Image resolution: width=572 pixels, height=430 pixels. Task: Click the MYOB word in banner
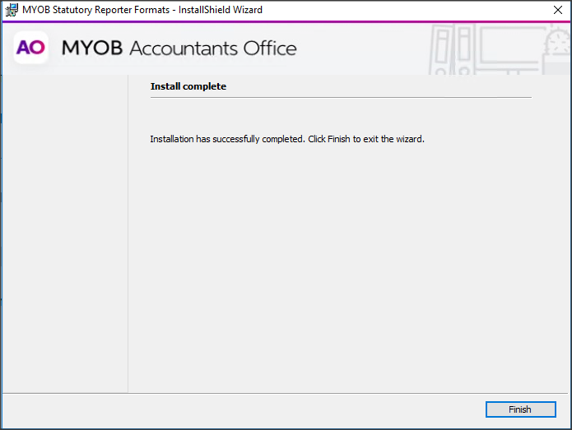(x=91, y=49)
